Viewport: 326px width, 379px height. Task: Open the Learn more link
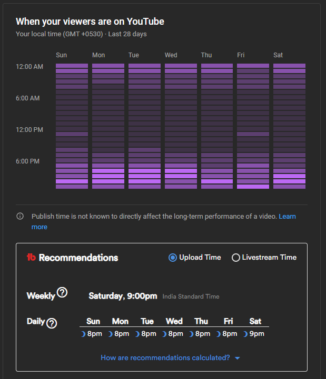[x=287, y=216]
